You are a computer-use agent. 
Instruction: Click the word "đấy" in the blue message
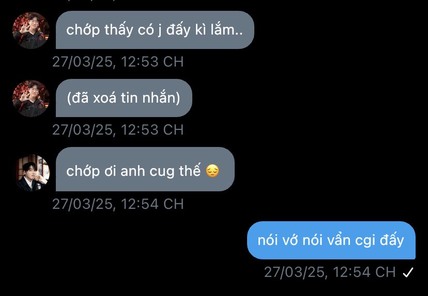tap(391, 240)
